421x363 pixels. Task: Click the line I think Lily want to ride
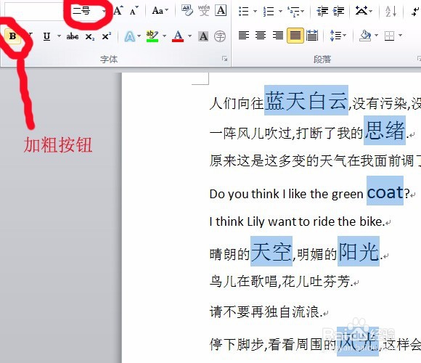click(x=297, y=221)
